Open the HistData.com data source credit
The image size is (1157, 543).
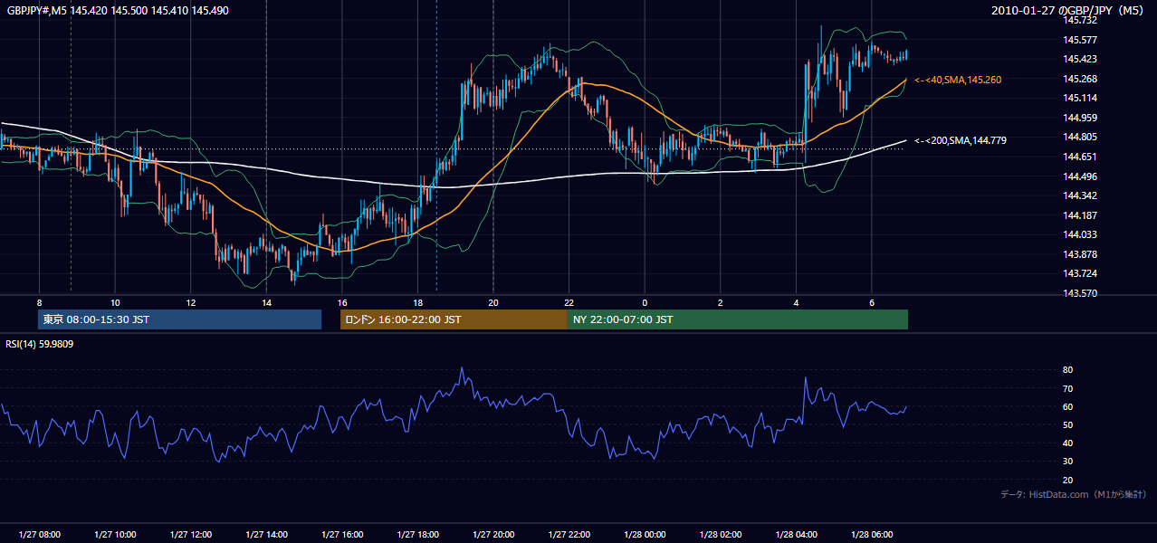(x=1073, y=494)
